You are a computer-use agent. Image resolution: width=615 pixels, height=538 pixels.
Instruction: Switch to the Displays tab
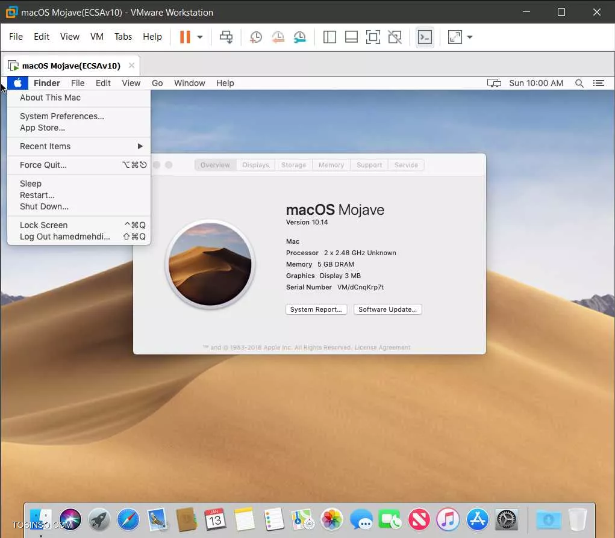coord(256,165)
